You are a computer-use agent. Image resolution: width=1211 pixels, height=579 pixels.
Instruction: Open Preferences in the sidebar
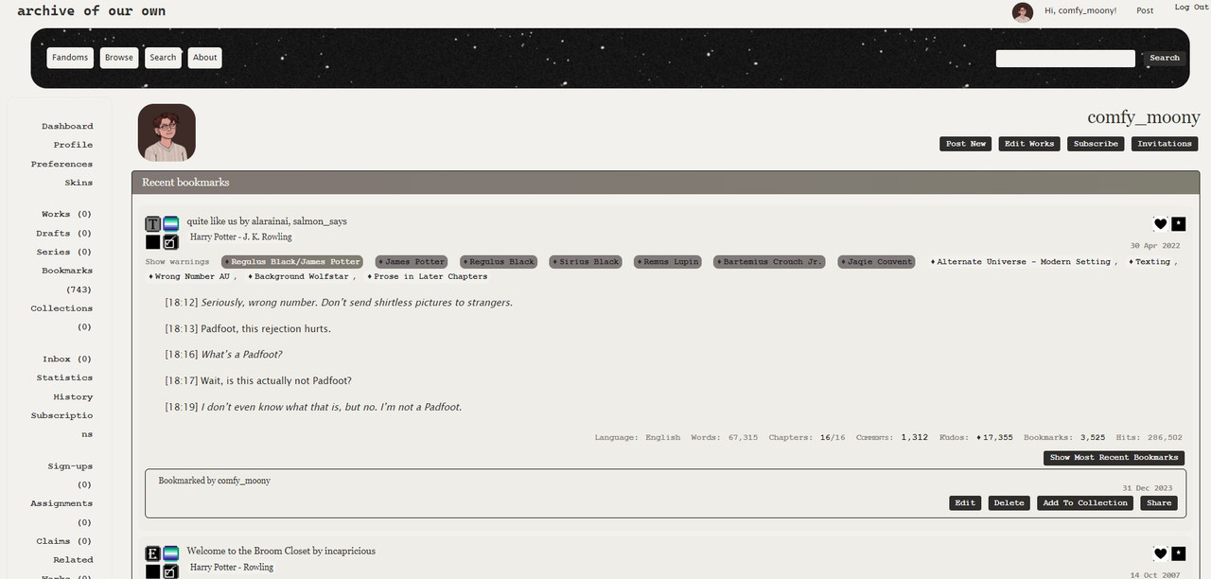coord(61,164)
